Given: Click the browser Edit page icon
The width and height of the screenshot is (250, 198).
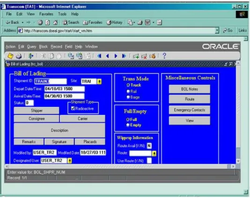Looking at the screenshot, I should coord(147,22).
